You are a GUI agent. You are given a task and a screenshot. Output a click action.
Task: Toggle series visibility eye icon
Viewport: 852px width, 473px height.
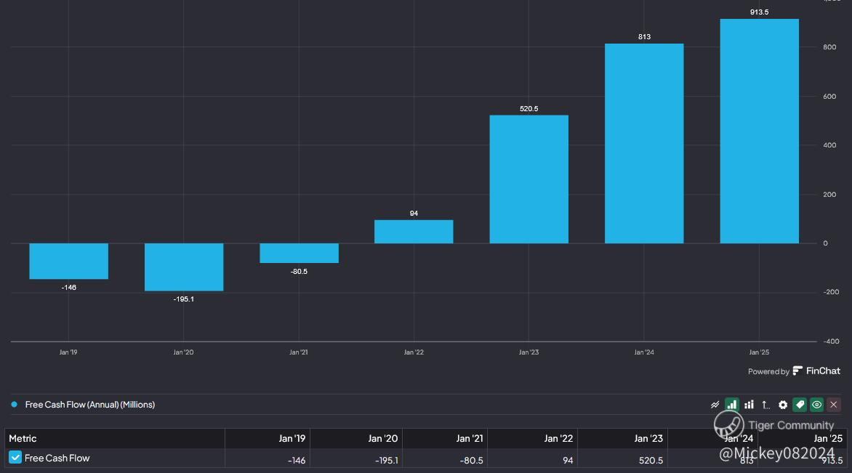(816, 405)
